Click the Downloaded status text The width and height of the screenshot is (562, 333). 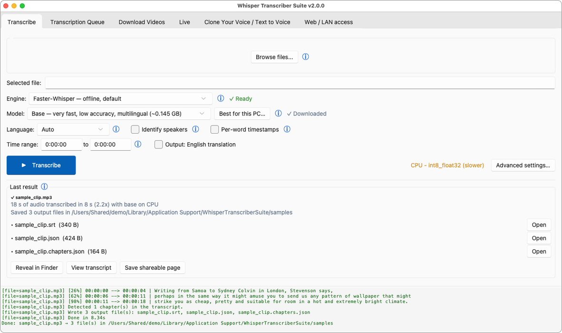tap(307, 114)
